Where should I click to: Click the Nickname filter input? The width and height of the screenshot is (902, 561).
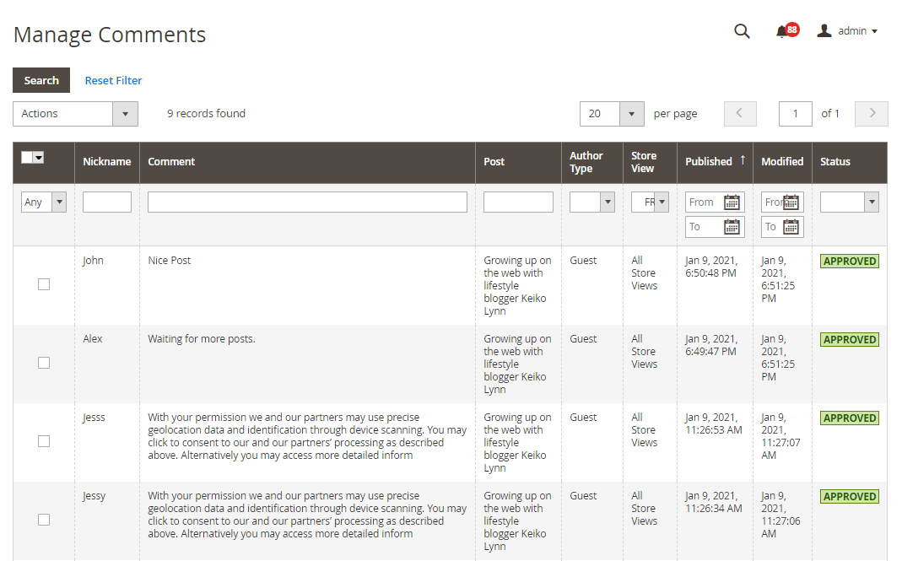pos(107,202)
